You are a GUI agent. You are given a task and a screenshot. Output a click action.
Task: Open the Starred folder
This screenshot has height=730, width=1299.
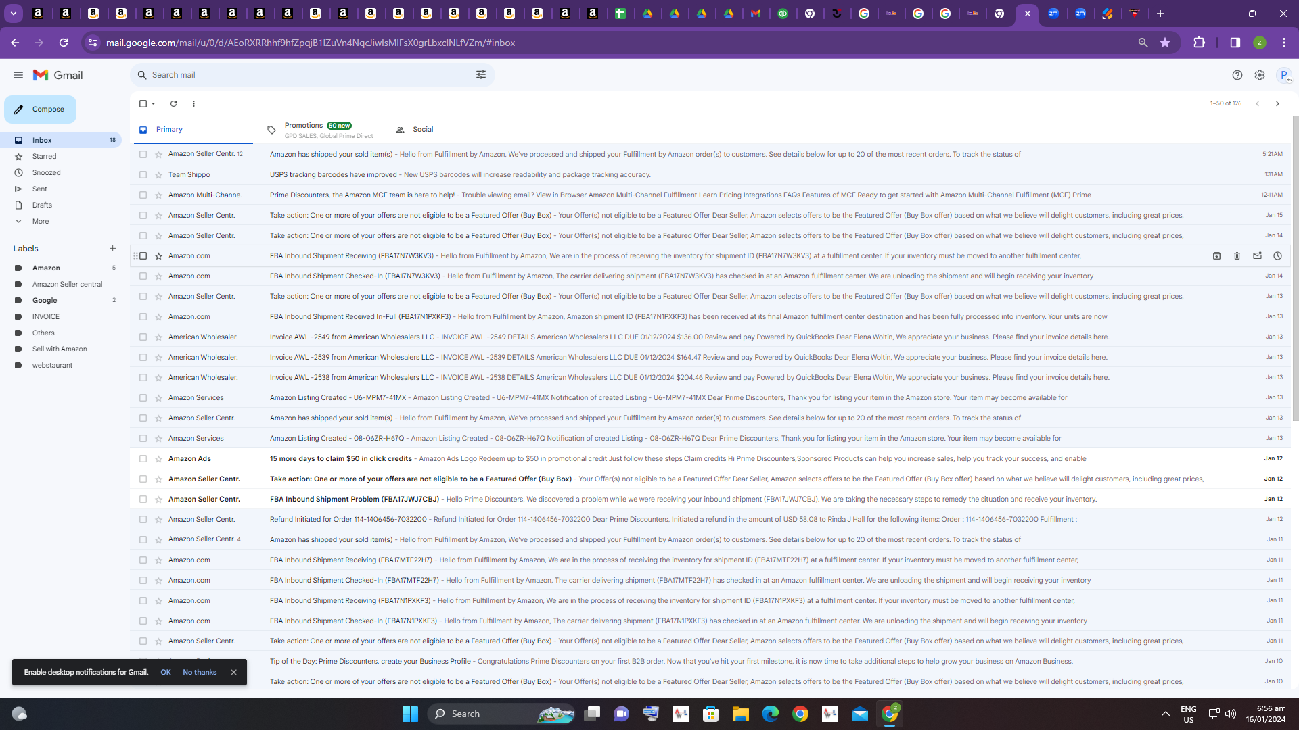tap(45, 156)
